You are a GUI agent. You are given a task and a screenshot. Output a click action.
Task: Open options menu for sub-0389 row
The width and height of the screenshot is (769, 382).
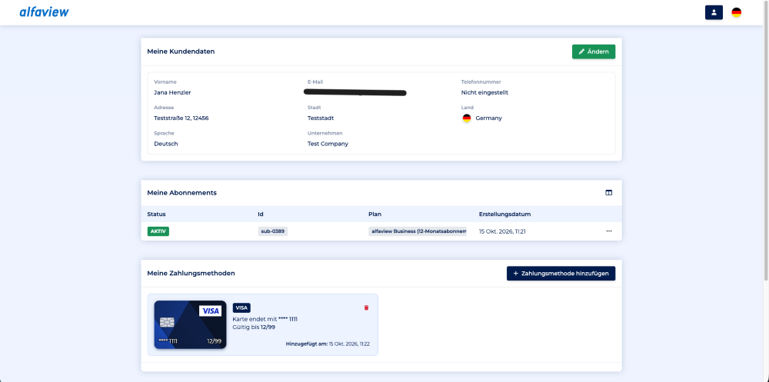(x=608, y=231)
